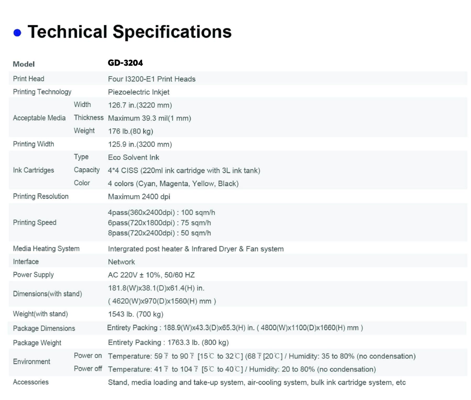Click the Accessories row label
471x400 pixels.
31,382
